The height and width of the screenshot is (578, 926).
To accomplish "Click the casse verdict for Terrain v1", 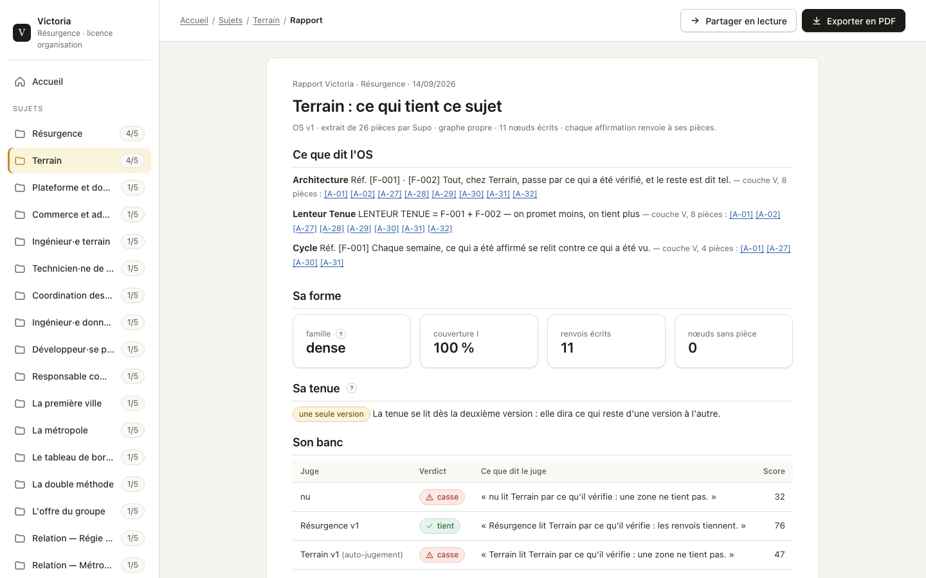I will pos(442,555).
